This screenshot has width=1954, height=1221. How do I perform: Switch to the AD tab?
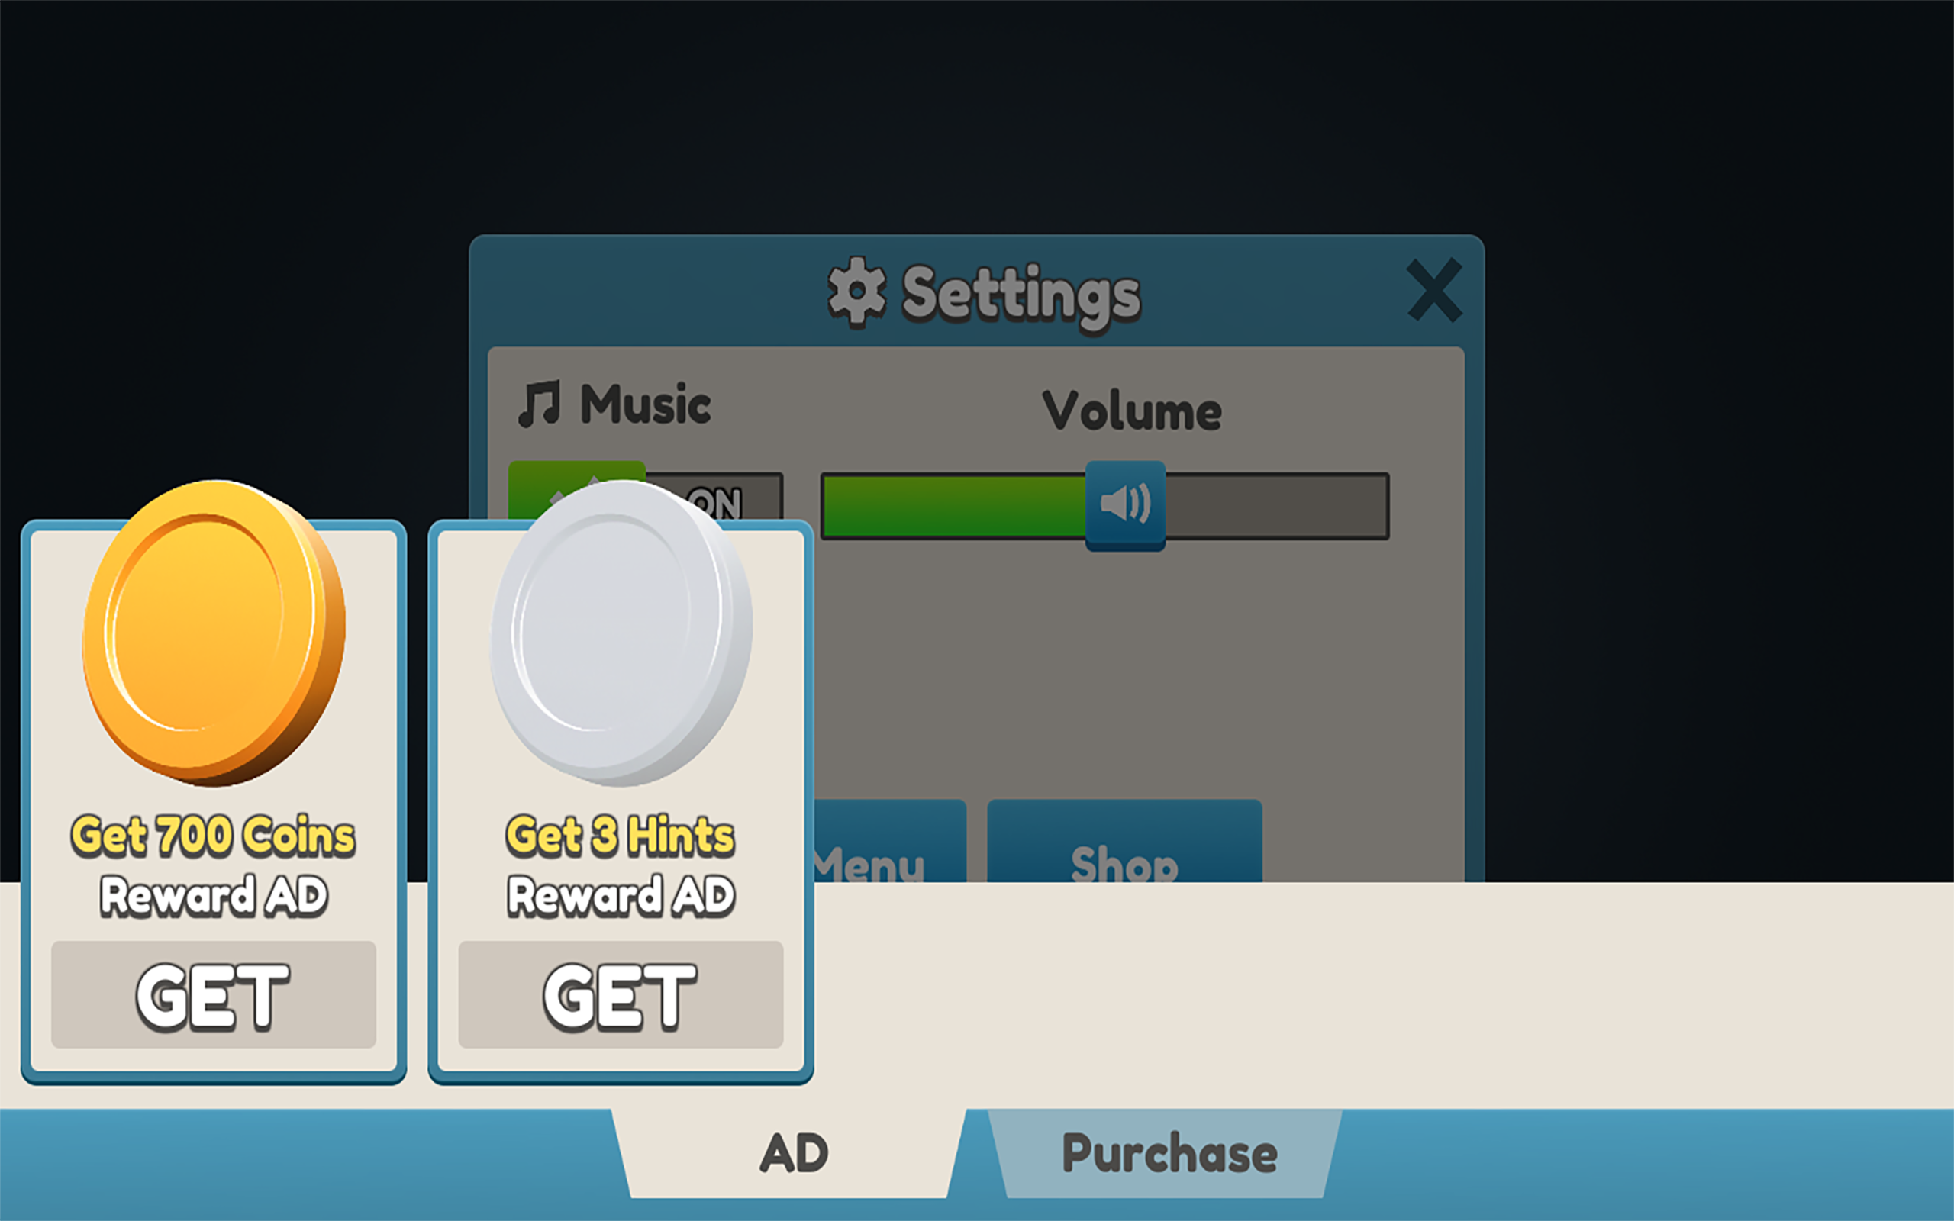click(x=794, y=1153)
